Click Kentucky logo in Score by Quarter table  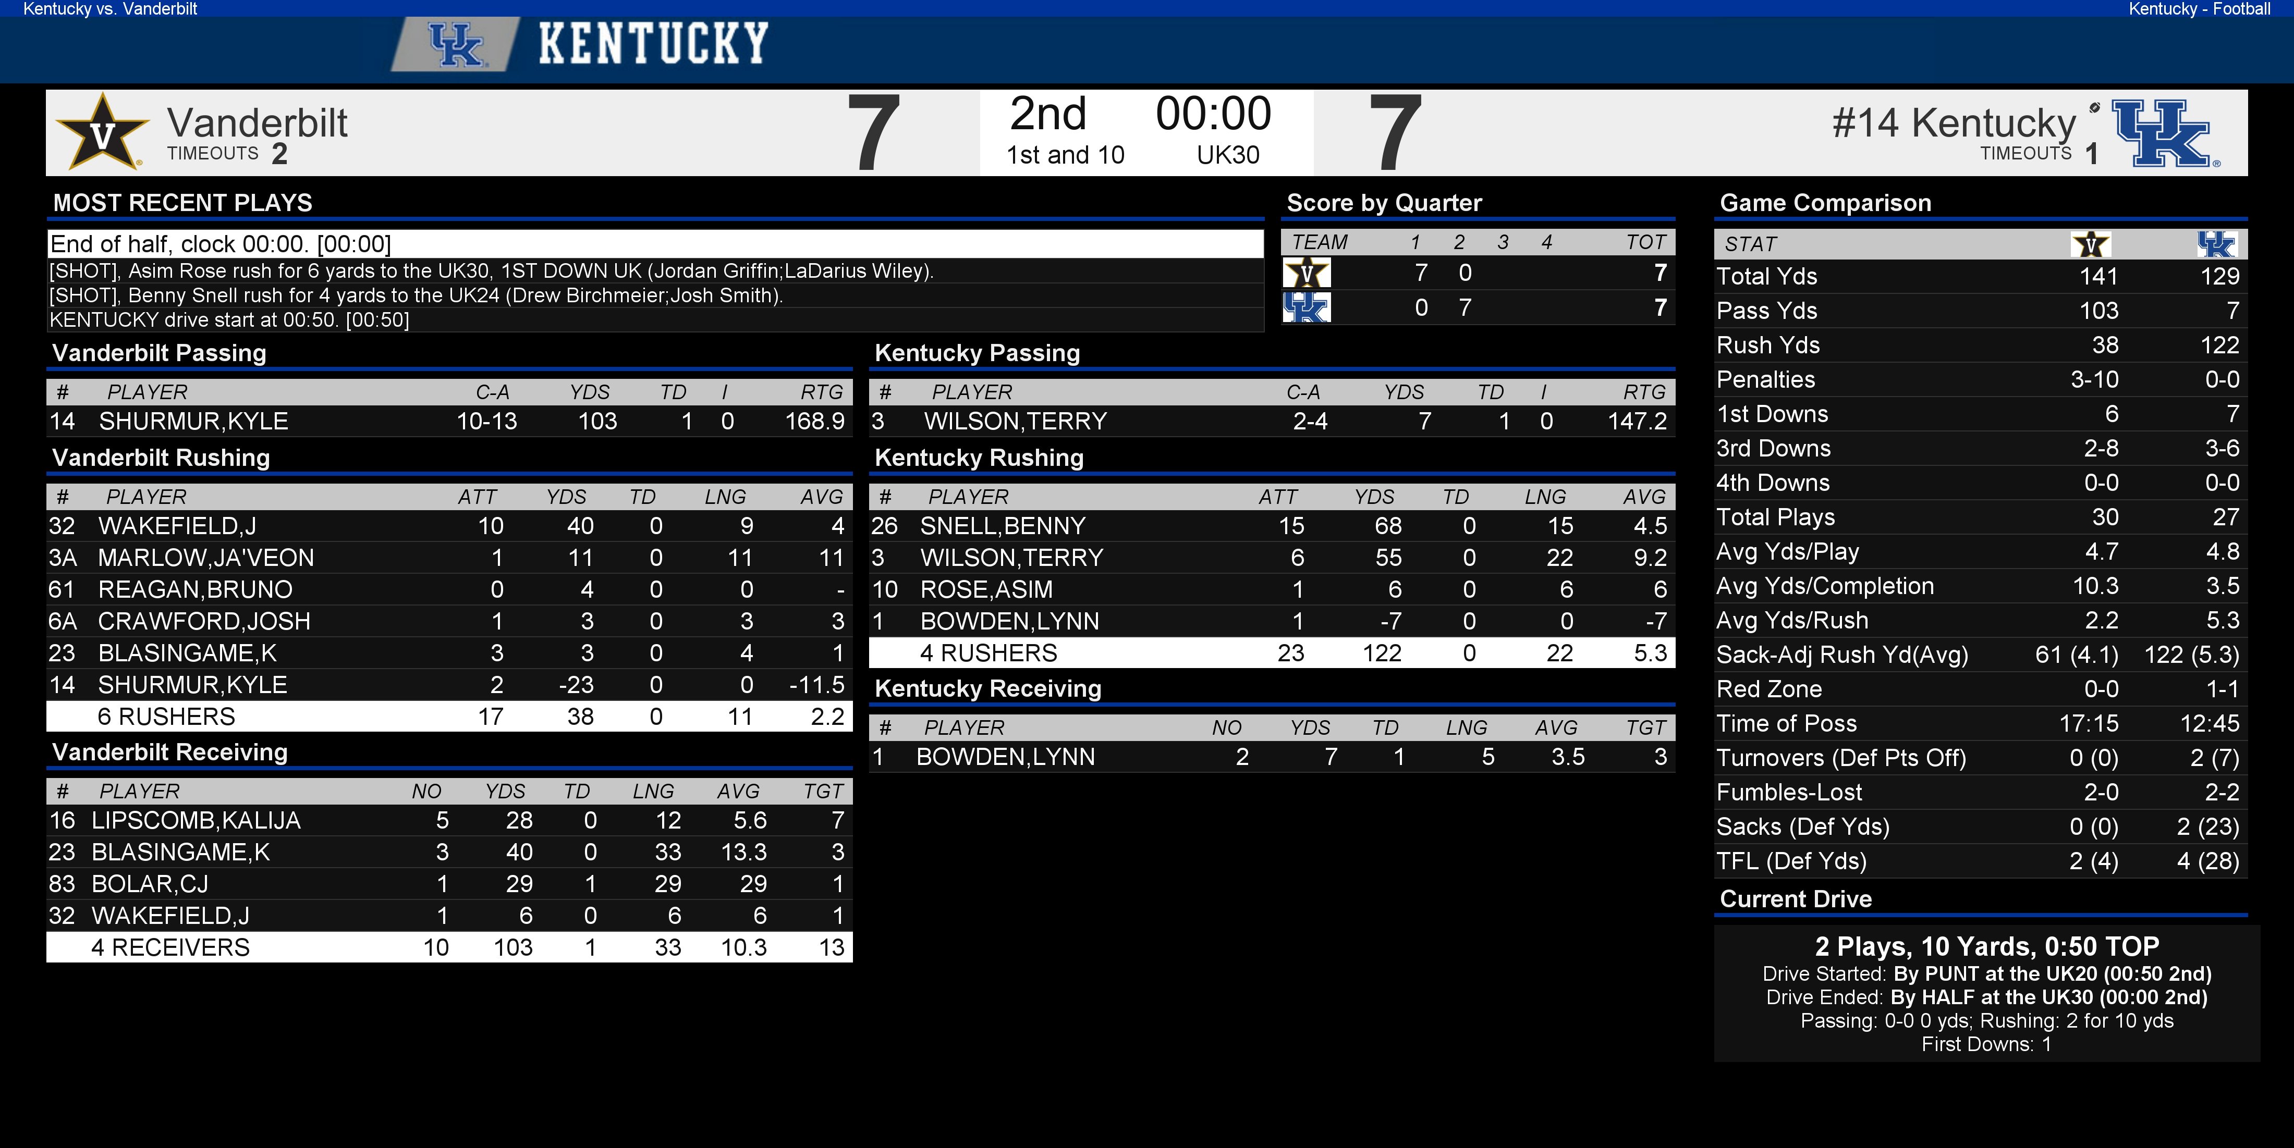click(1307, 308)
